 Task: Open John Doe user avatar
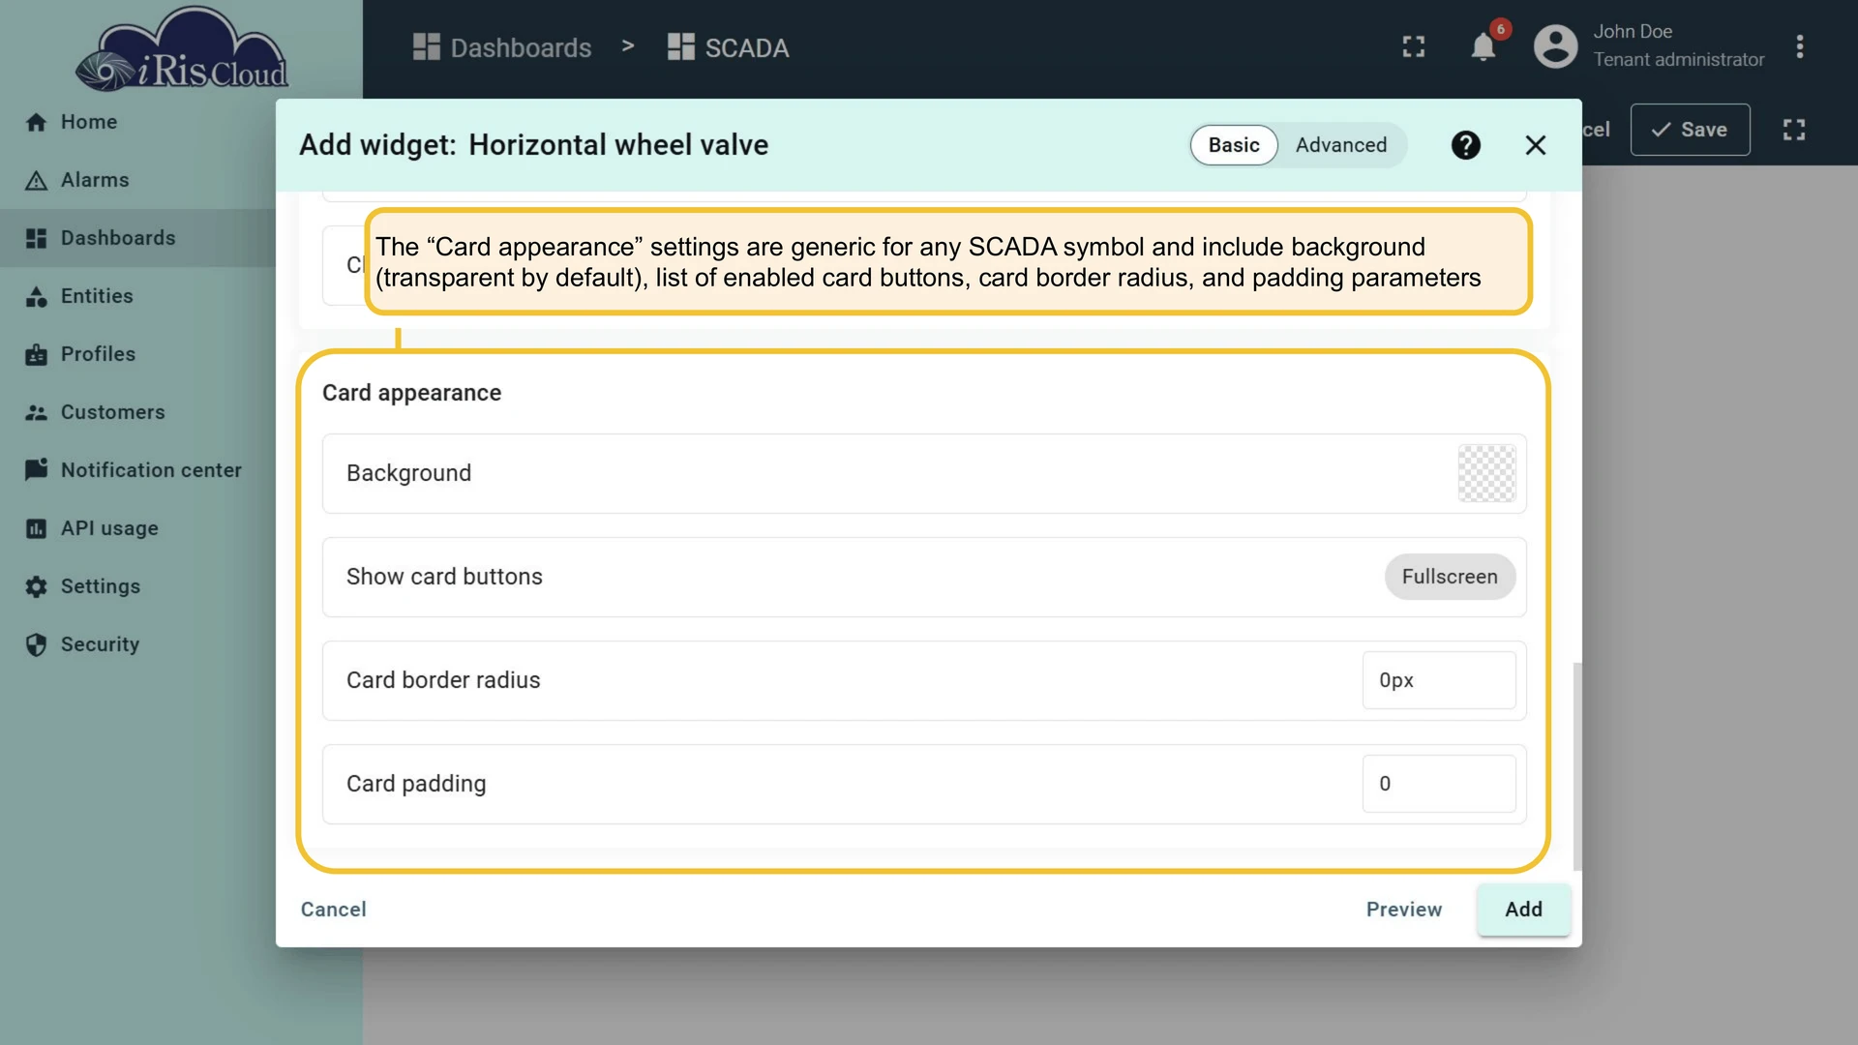pos(1555,46)
